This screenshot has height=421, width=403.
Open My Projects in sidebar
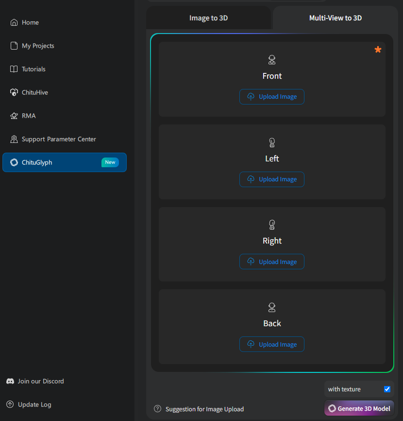(x=65, y=46)
